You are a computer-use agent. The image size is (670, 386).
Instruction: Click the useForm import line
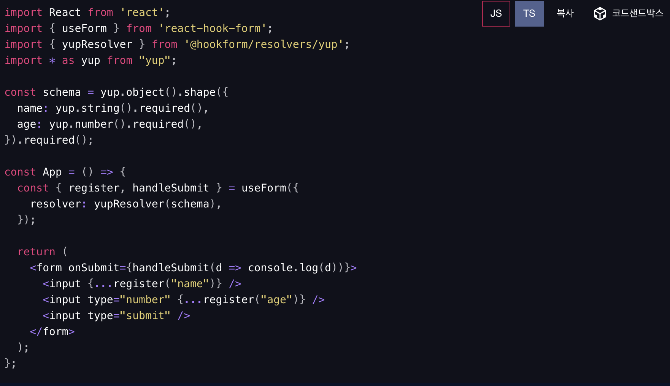point(137,28)
